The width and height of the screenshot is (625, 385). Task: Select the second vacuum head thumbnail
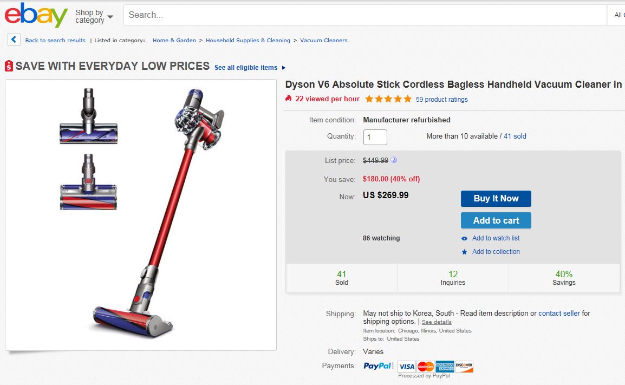pyautogui.click(x=88, y=182)
